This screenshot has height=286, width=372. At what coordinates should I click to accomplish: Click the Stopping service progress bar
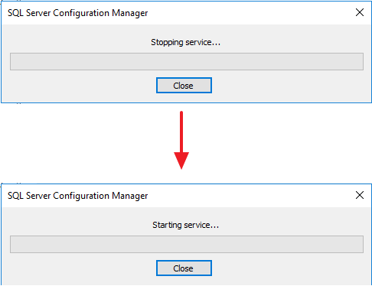pyautogui.click(x=187, y=61)
